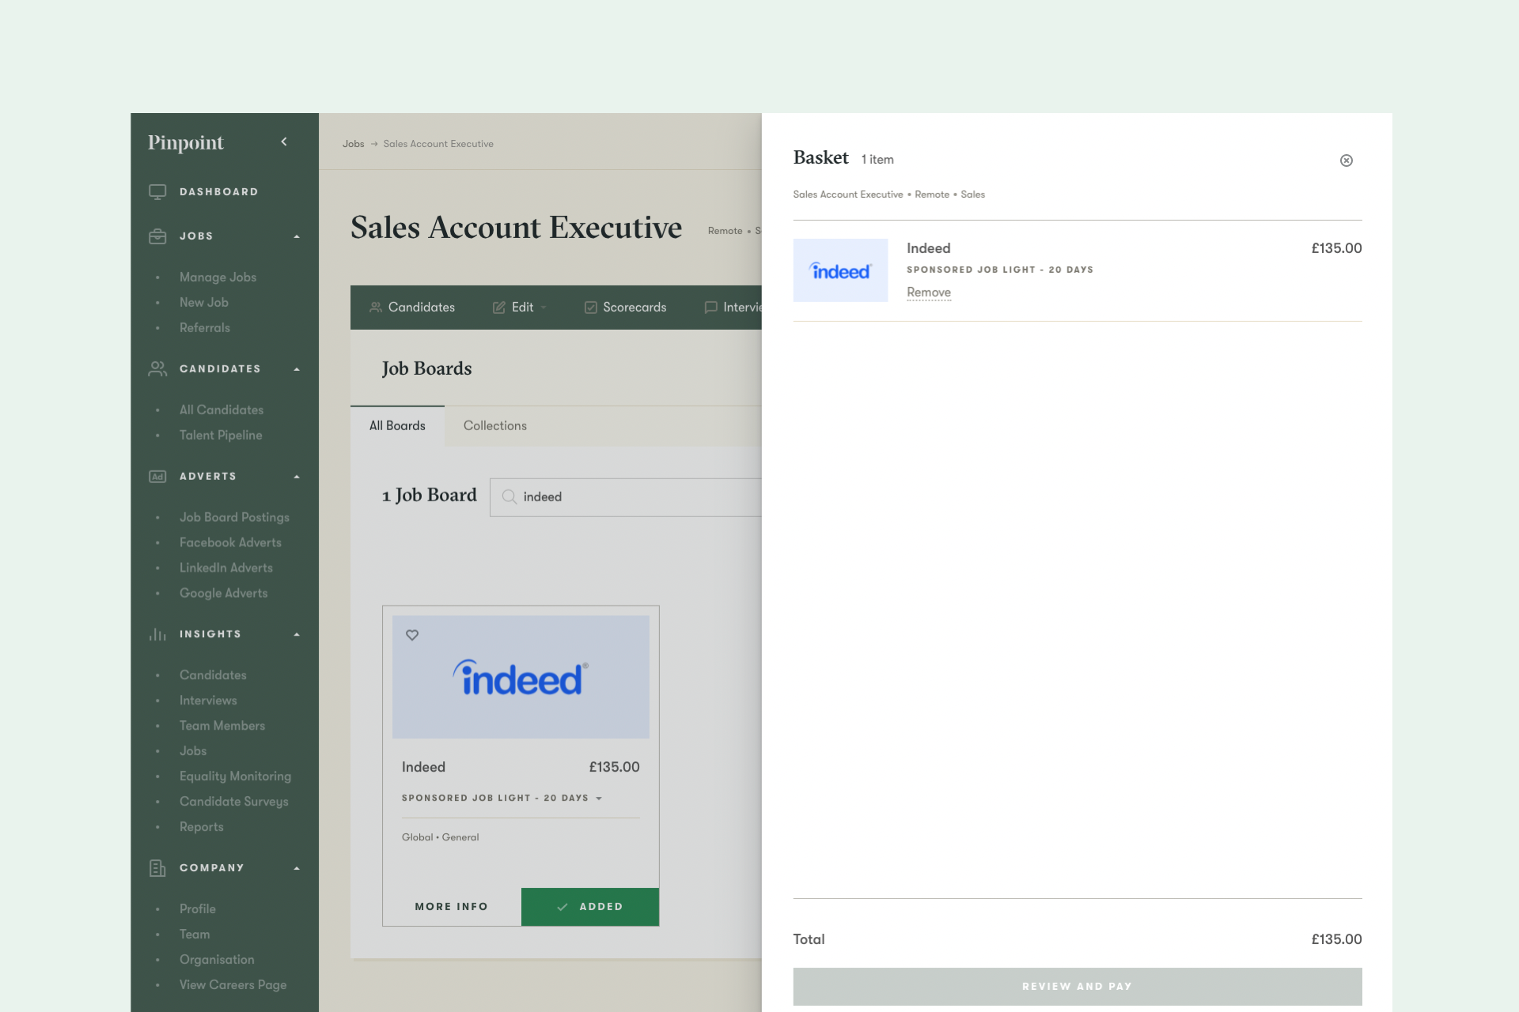Click the Adverts 'Ad' icon
This screenshot has height=1012, width=1519.
point(157,476)
